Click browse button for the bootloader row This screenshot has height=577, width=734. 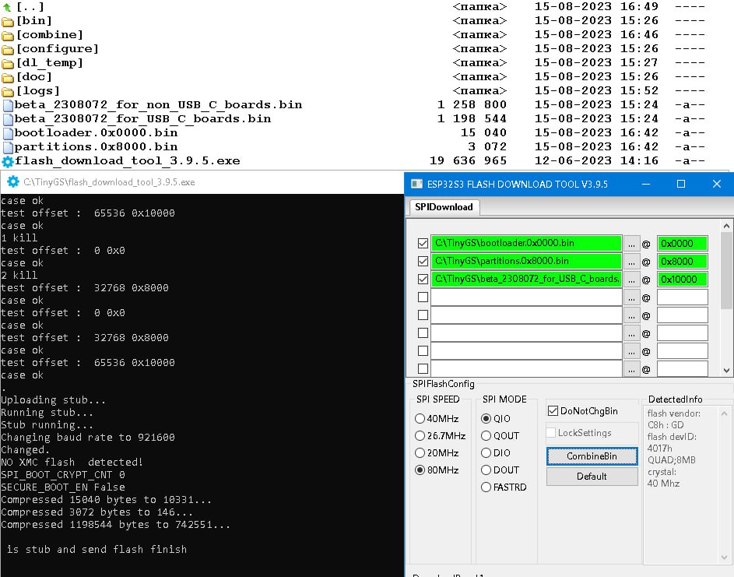tap(632, 244)
